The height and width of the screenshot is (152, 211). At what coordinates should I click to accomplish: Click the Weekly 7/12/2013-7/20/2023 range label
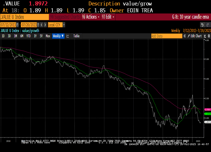point(191,31)
